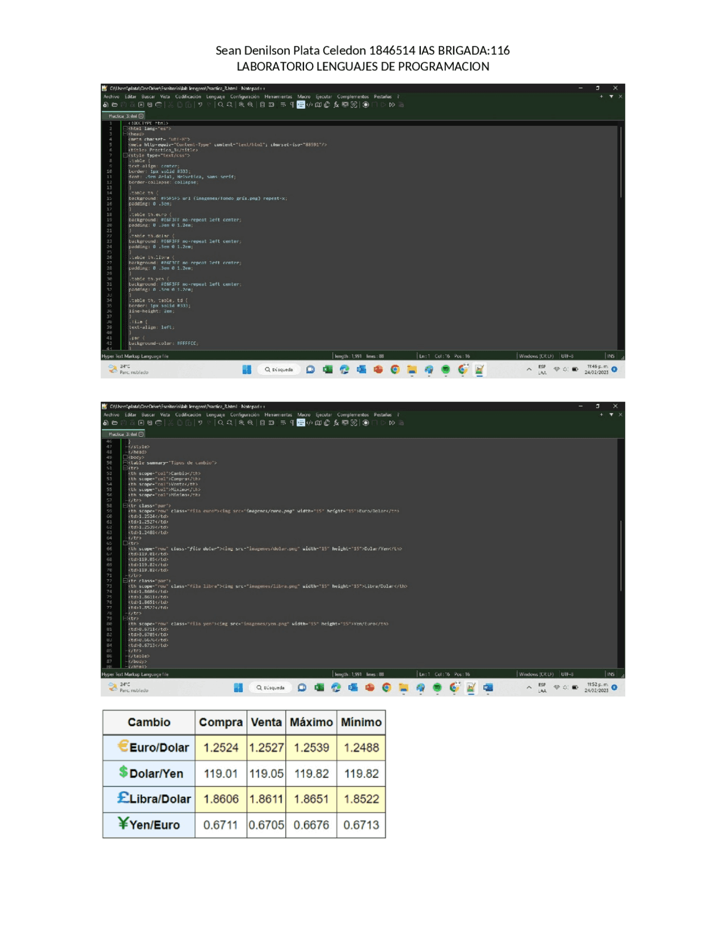Click the Function List fx icon in upper toolbar

click(x=336, y=105)
